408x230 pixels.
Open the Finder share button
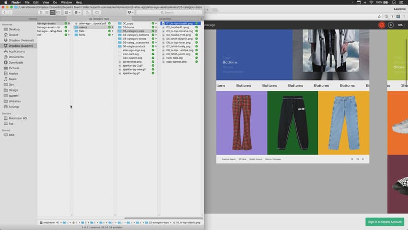click(87, 12)
